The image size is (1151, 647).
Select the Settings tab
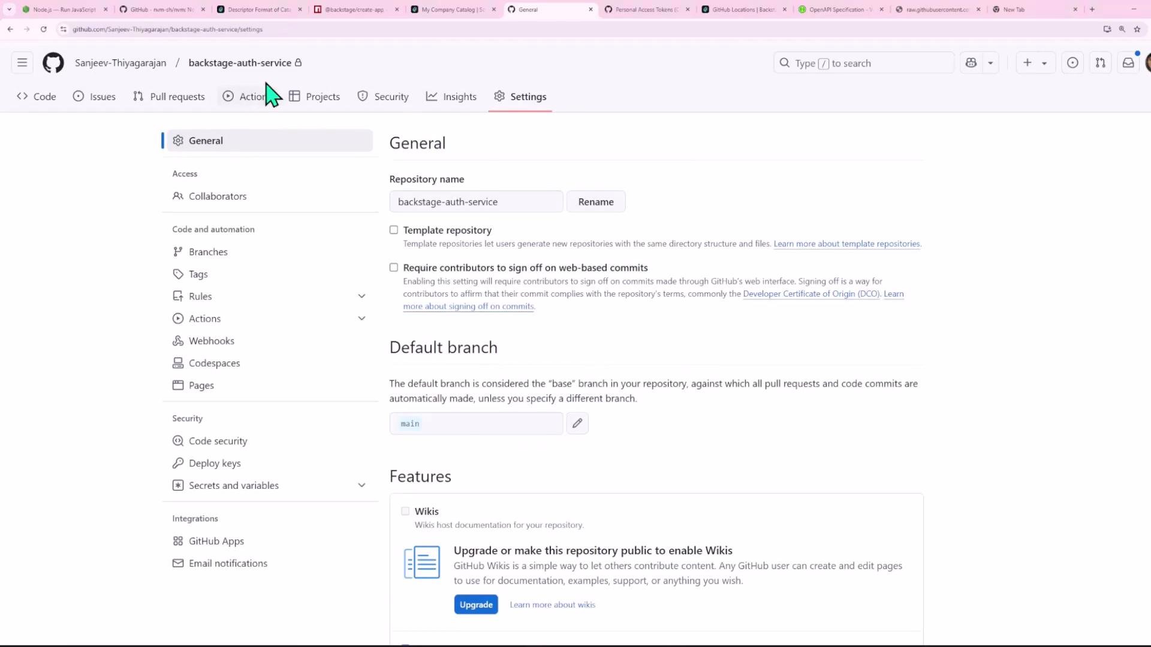click(x=520, y=96)
